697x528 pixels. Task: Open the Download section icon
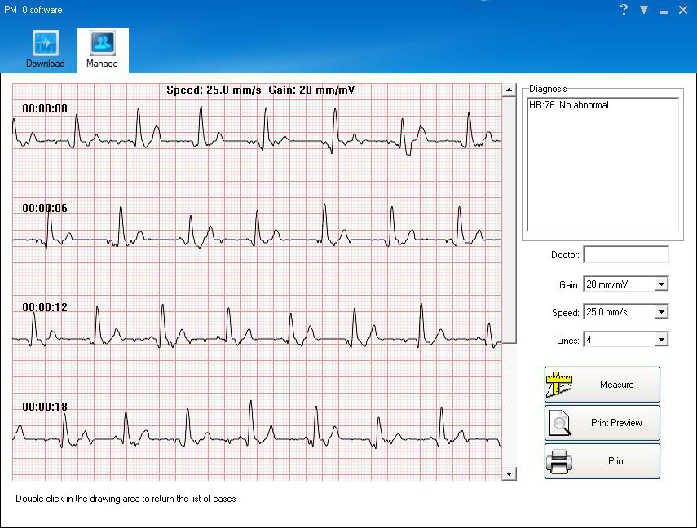45,43
